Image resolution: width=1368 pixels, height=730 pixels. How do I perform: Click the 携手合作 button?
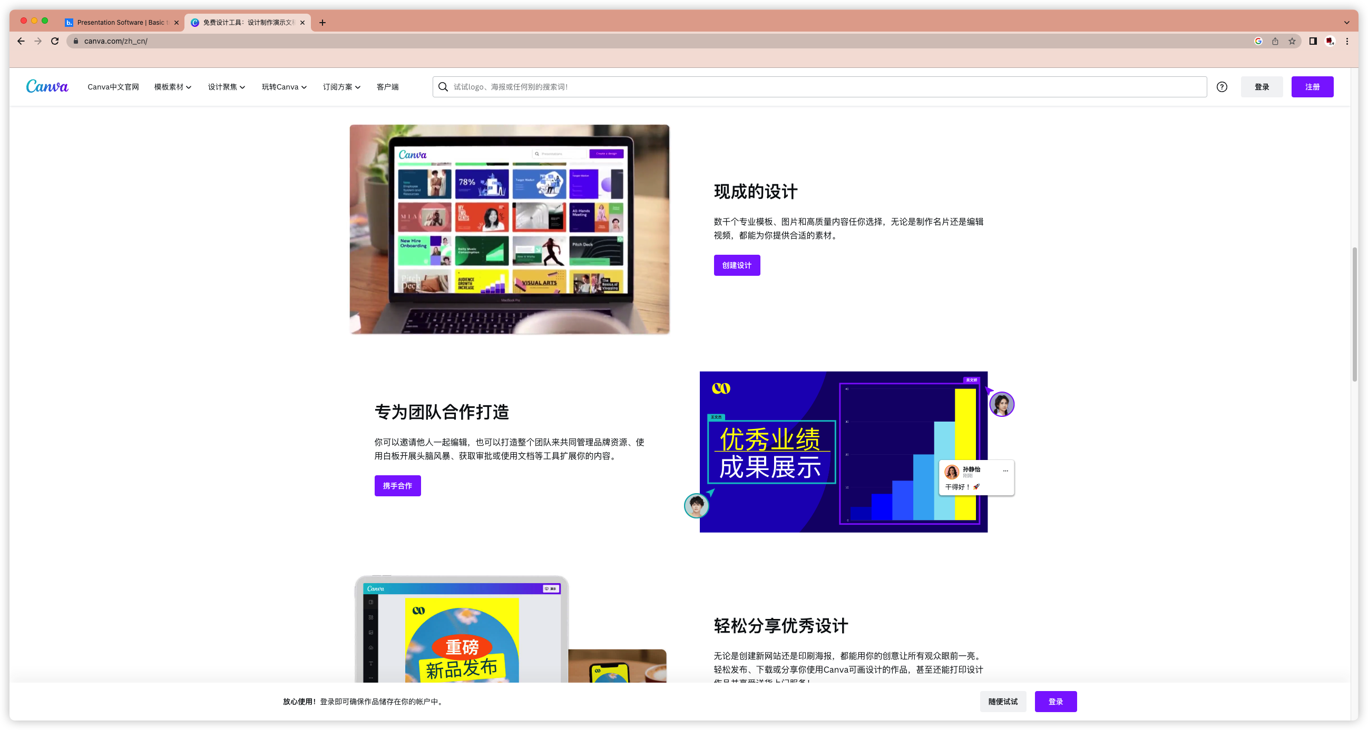(x=397, y=485)
